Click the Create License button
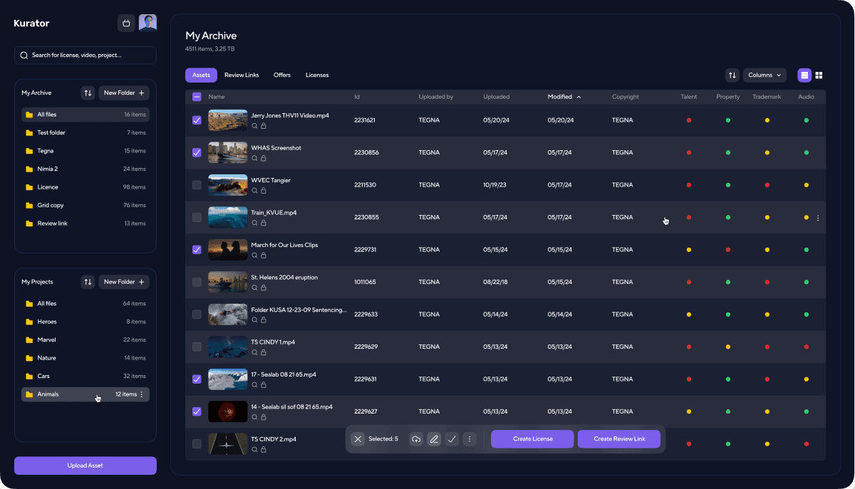 click(532, 439)
